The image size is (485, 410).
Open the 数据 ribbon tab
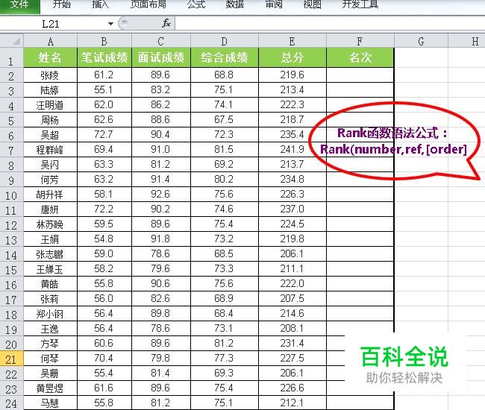(x=234, y=4)
